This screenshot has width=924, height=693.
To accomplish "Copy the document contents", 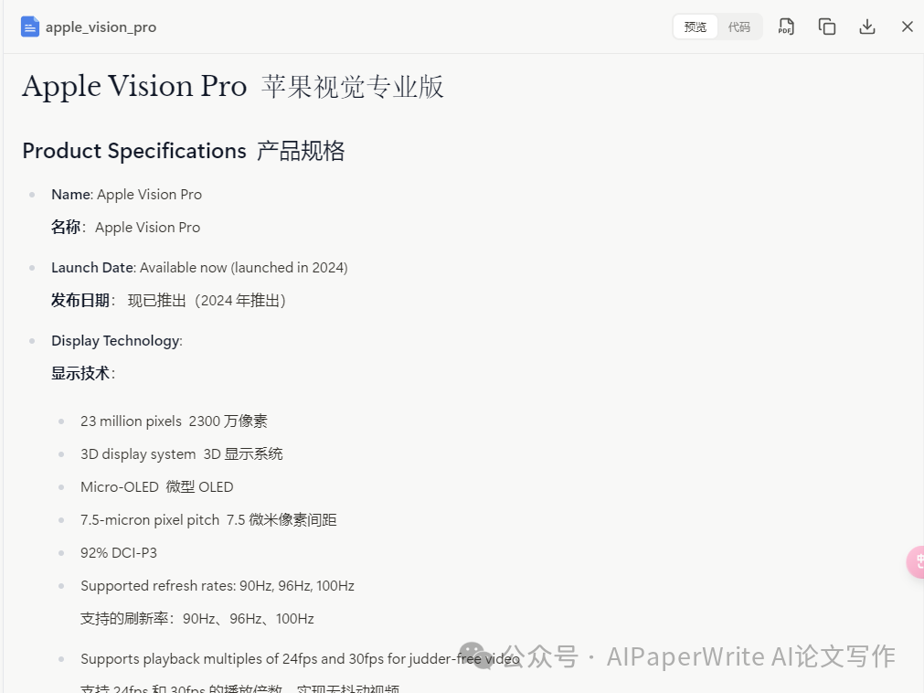I will 827,27.
